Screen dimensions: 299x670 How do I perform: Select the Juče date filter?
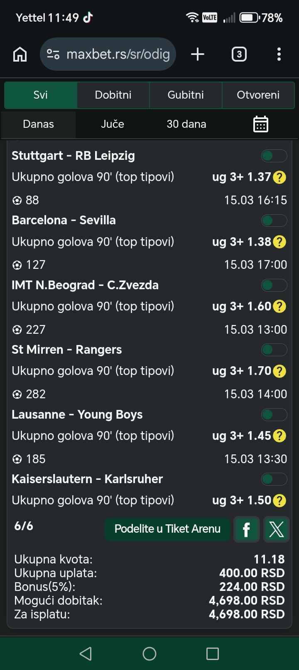(x=113, y=124)
